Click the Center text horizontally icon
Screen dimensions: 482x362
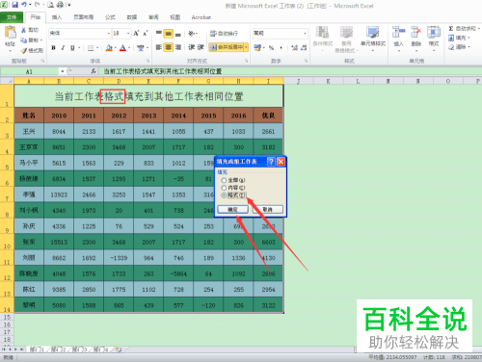(169, 47)
